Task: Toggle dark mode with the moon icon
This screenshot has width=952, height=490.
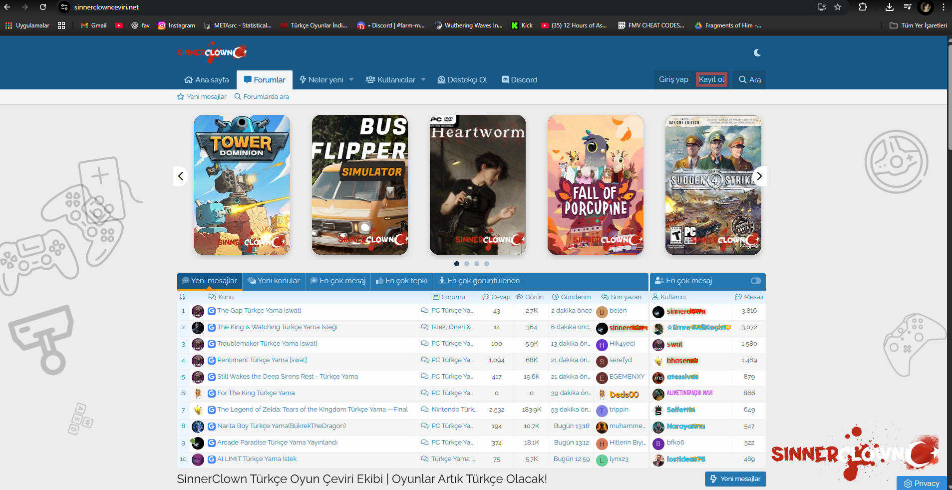Action: point(757,52)
